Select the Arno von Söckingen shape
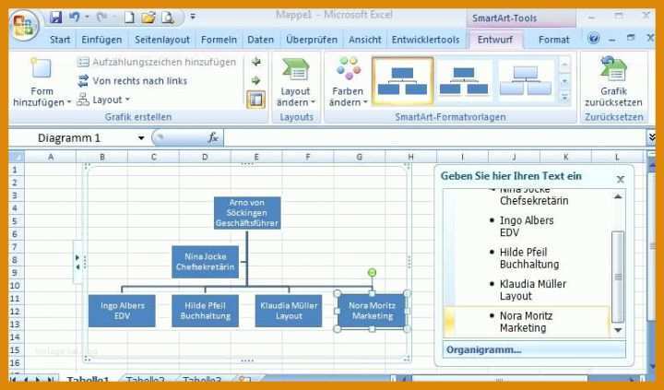664x390 pixels. 247,213
